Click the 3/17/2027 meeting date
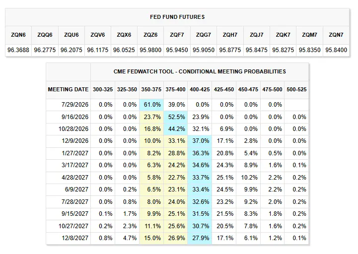This screenshot has width=358, height=254. pos(75,165)
